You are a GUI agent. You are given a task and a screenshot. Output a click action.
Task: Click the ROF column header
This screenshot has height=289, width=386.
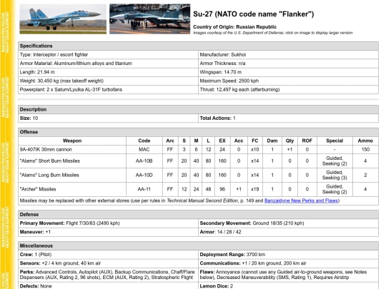pyautogui.click(x=307, y=141)
